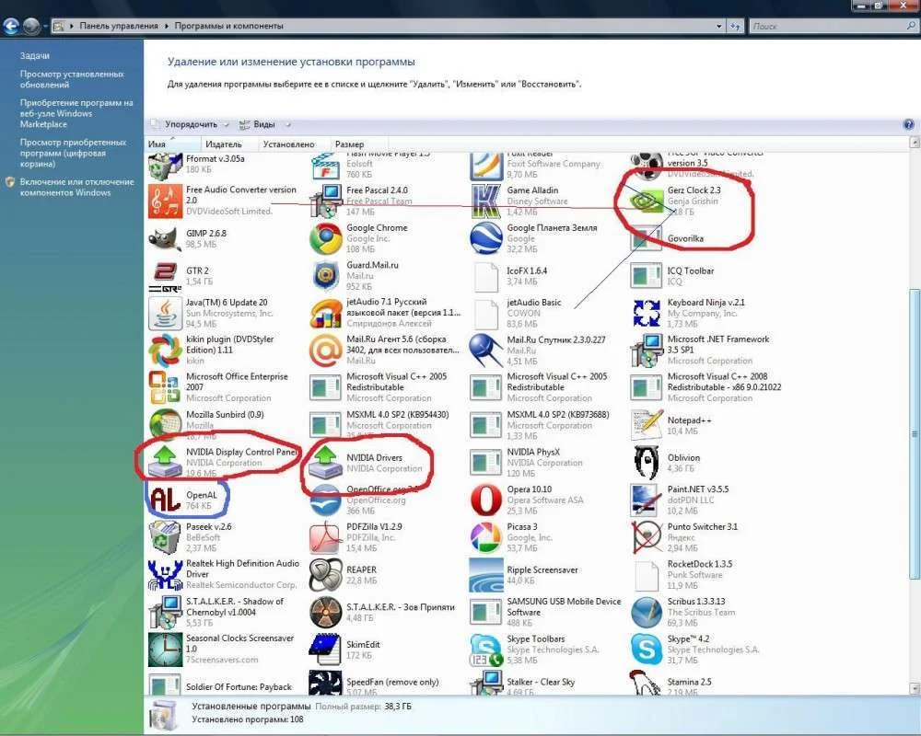Go back with the navigation arrow
Screen dimensions: 921x736
click(11, 26)
